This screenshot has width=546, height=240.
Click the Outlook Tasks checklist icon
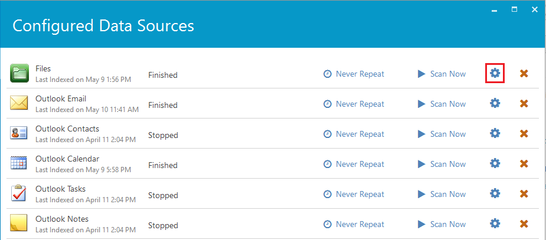pos(19,193)
